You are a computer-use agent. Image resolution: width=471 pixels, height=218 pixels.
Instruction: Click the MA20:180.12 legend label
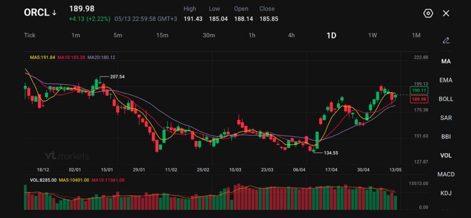click(101, 57)
